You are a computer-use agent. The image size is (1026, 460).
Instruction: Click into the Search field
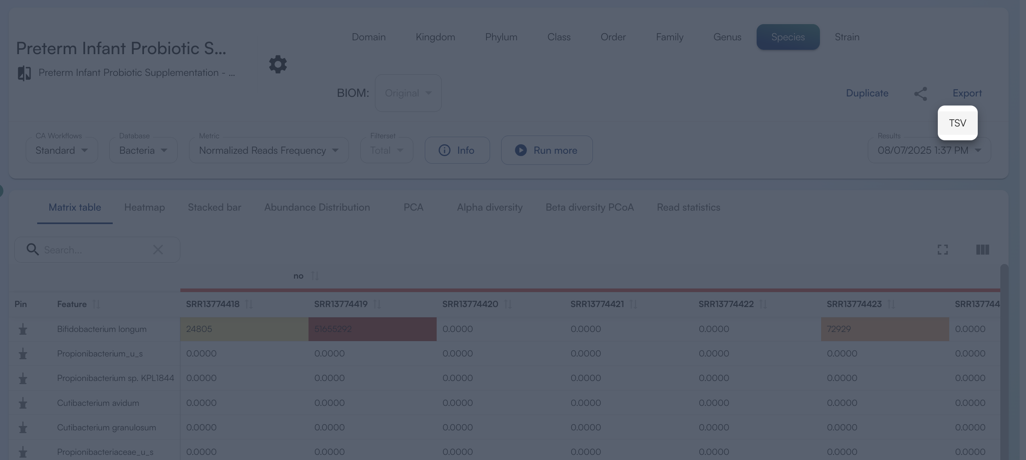point(96,250)
